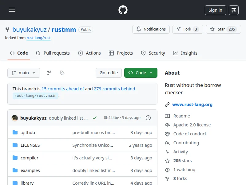Check the green commit status checkmark
This screenshot has width=246, height=185.
coord(95,118)
